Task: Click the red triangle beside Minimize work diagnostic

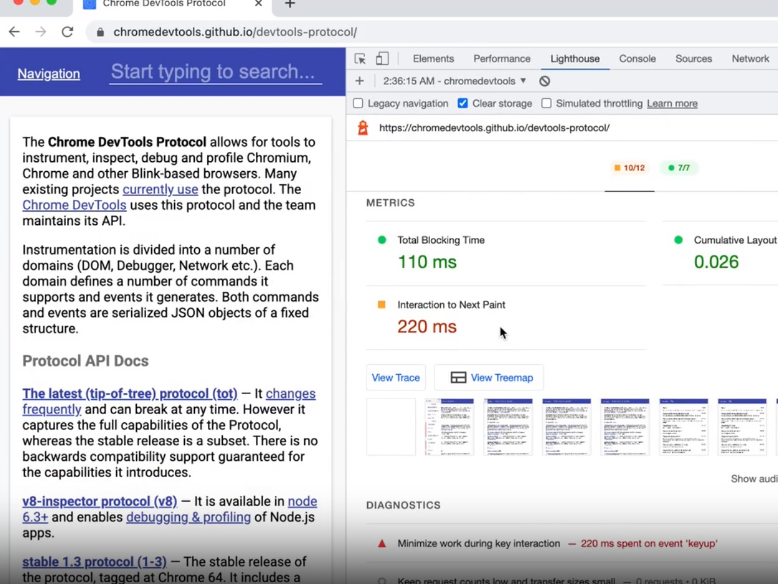Action: pyautogui.click(x=382, y=543)
